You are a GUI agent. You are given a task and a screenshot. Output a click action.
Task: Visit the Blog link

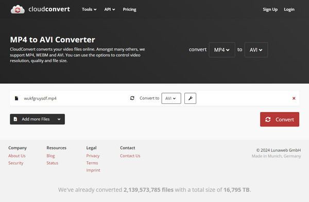pos(50,156)
